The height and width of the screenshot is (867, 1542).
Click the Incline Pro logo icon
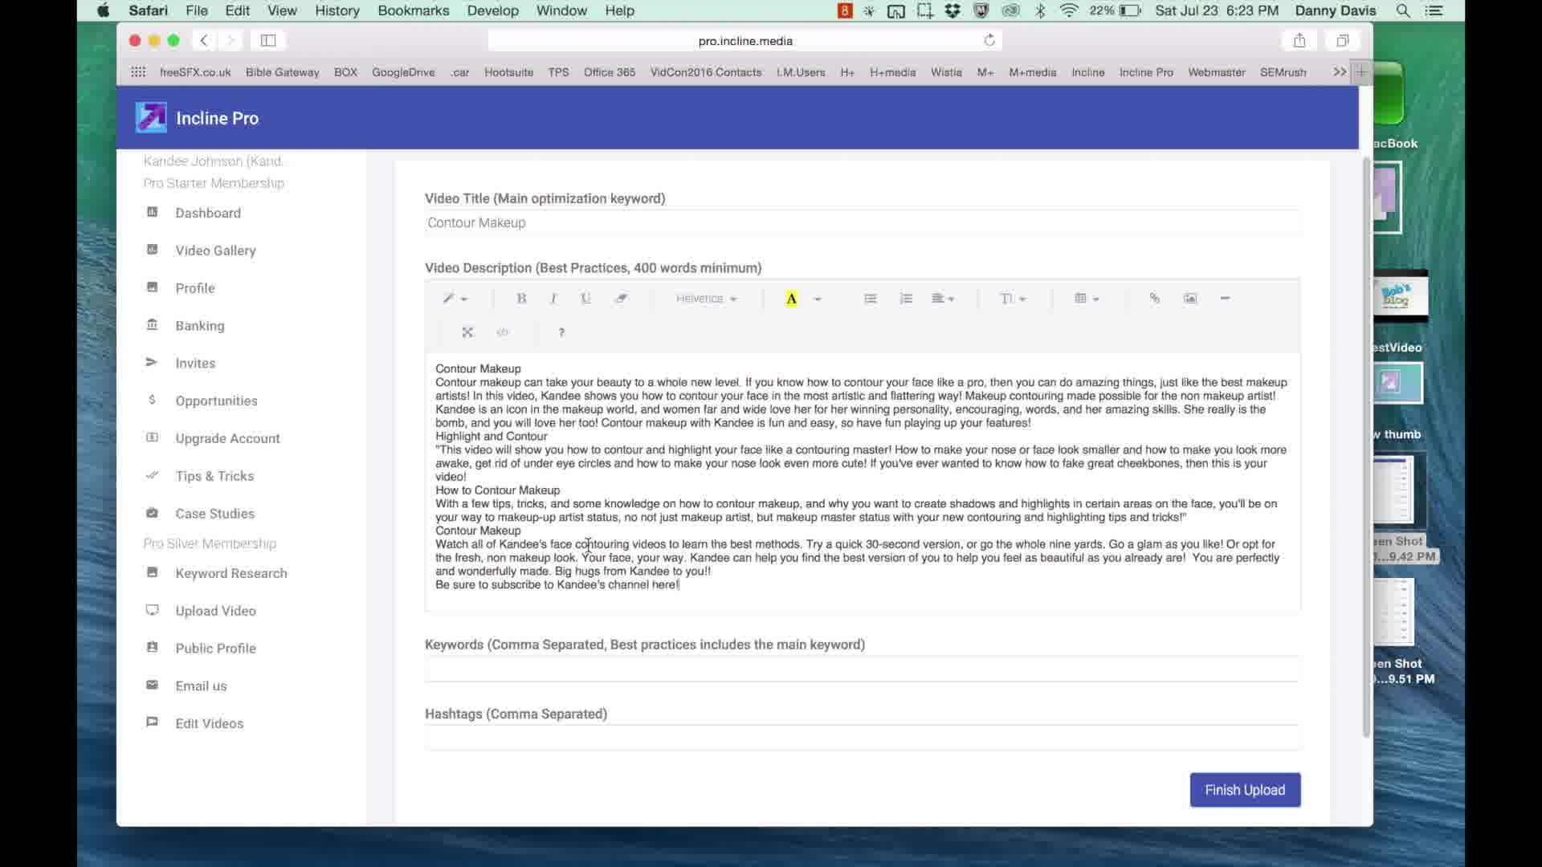point(151,118)
